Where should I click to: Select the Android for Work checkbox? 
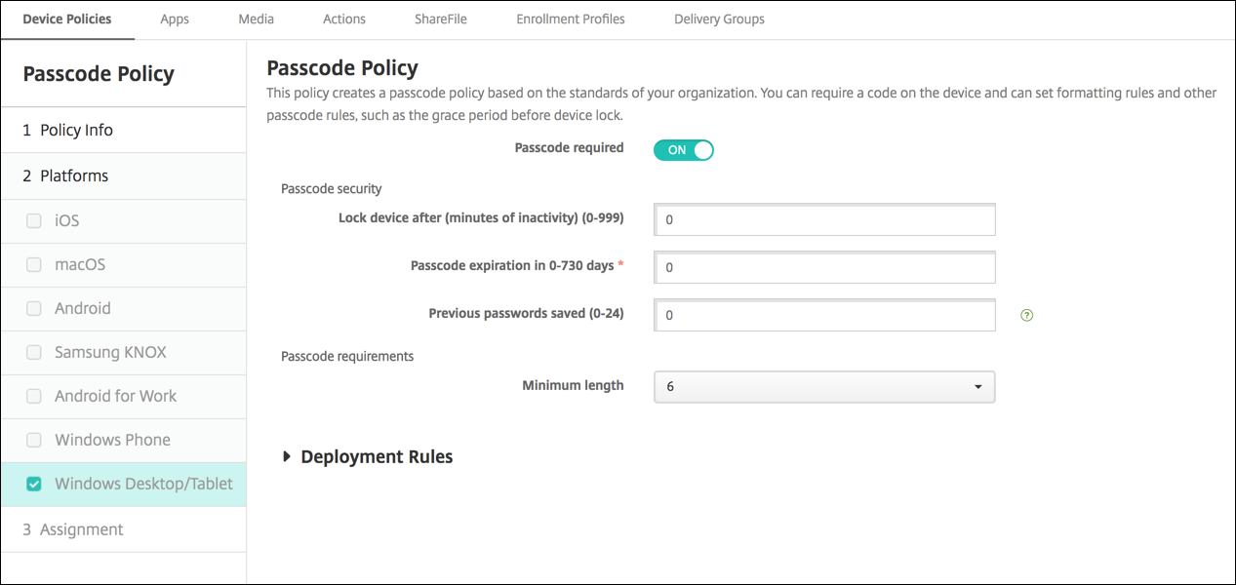34,397
